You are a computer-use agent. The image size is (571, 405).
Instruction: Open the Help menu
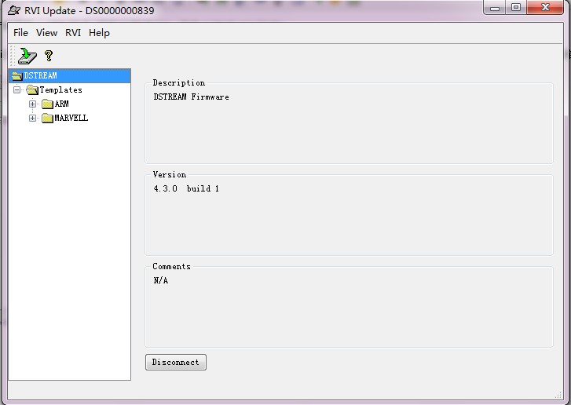(x=99, y=33)
